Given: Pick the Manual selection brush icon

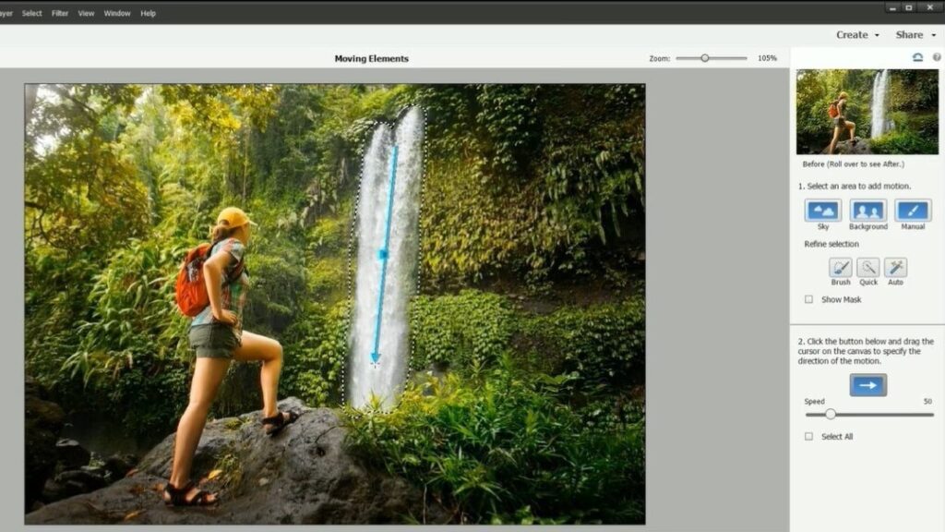Looking at the screenshot, I should pos(913,211).
